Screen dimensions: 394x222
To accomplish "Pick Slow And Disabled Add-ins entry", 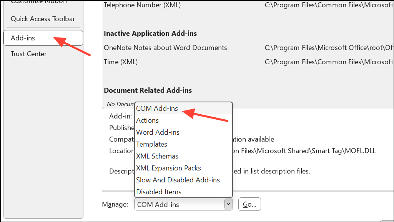I will (x=178, y=180).
